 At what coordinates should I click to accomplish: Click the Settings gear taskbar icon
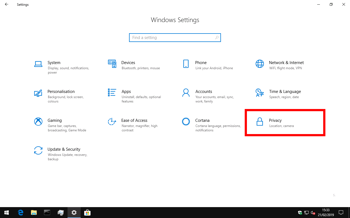tap(74, 213)
